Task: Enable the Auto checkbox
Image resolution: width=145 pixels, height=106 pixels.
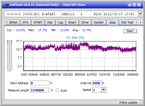Action: pyautogui.click(x=58, y=90)
